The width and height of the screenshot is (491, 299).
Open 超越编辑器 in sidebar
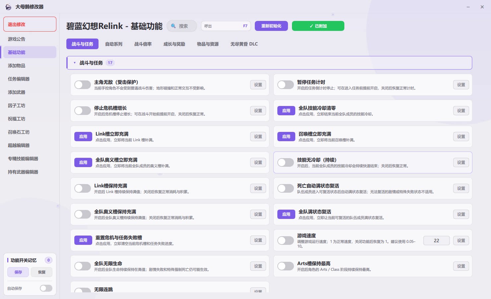[30, 145]
